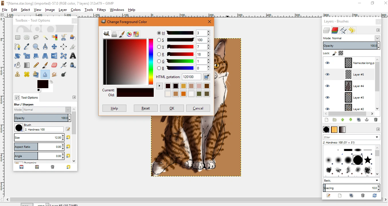The image size is (388, 206).
Task: Select the star brush thumbnail
Action: coord(368,160)
